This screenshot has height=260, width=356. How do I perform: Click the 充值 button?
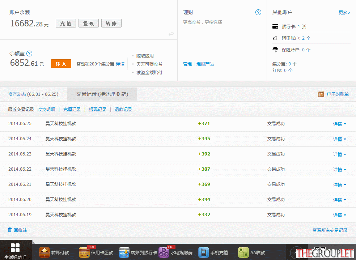pyautogui.click(x=66, y=23)
